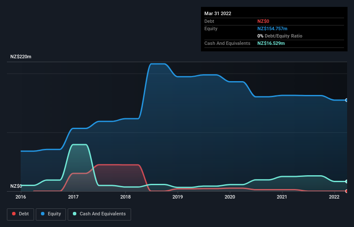Click the Debt row label in tooltip
This screenshot has height=227, width=354.
[x=209, y=21]
